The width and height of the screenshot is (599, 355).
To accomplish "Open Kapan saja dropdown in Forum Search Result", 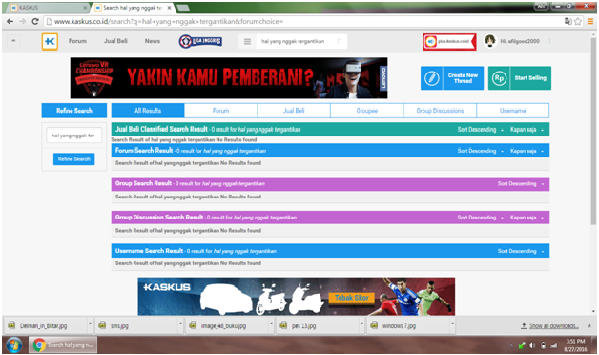I will point(527,151).
